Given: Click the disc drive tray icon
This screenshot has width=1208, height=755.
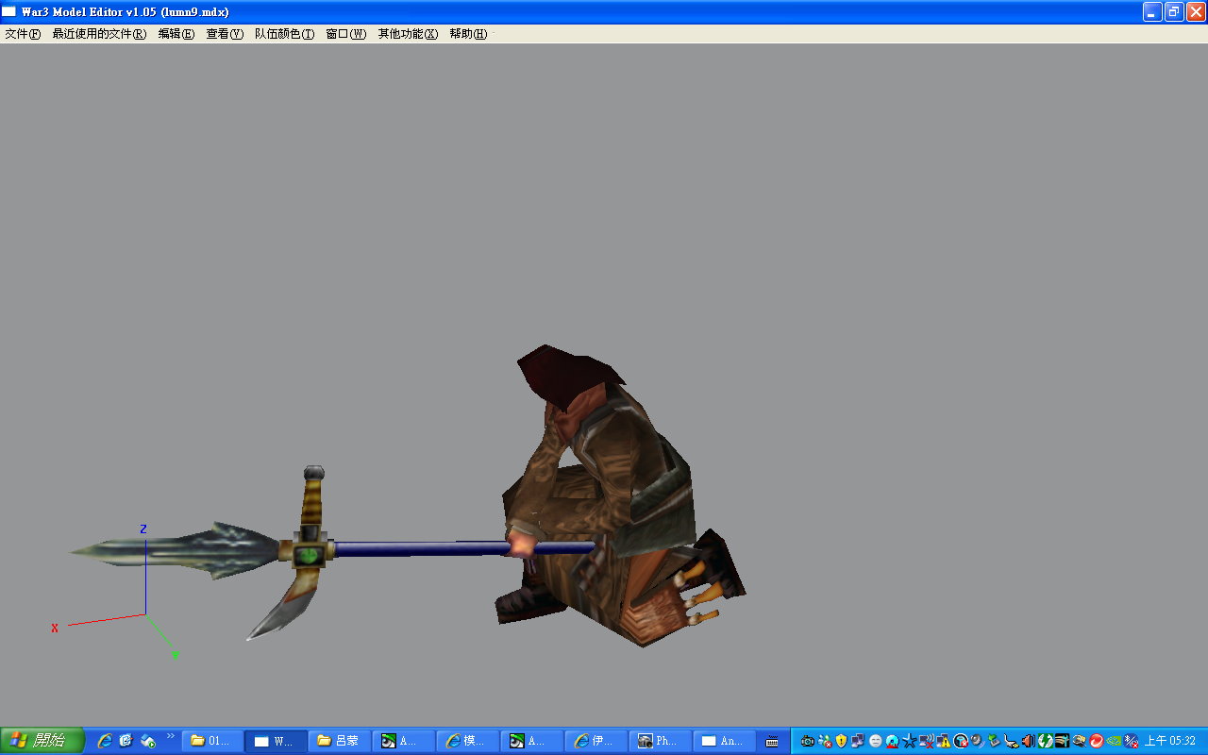Looking at the screenshot, I should click(x=892, y=741).
